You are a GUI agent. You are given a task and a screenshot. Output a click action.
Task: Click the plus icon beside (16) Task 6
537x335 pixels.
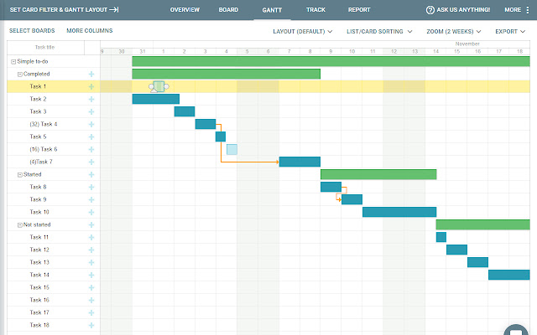pyautogui.click(x=91, y=149)
